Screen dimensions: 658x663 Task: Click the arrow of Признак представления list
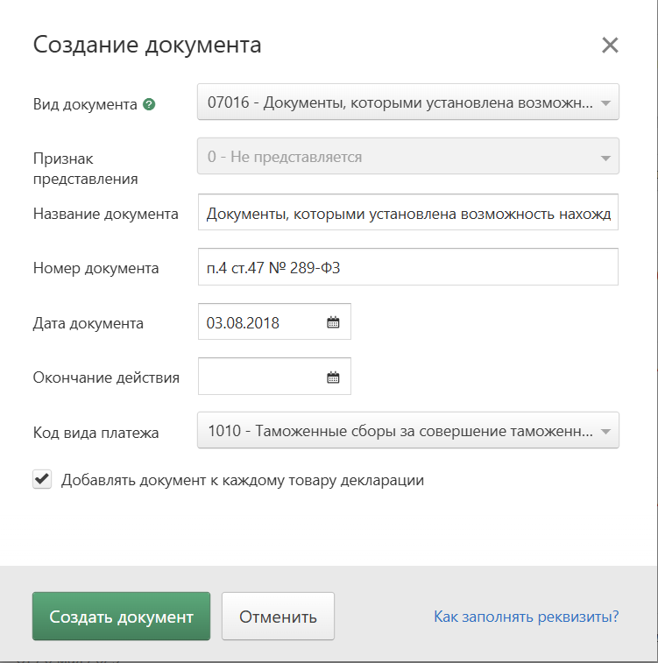coord(605,158)
